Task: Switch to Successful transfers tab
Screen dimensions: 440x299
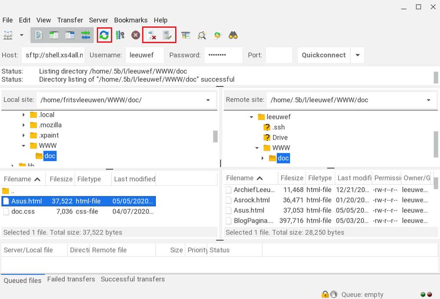Action: pyautogui.click(x=133, y=279)
